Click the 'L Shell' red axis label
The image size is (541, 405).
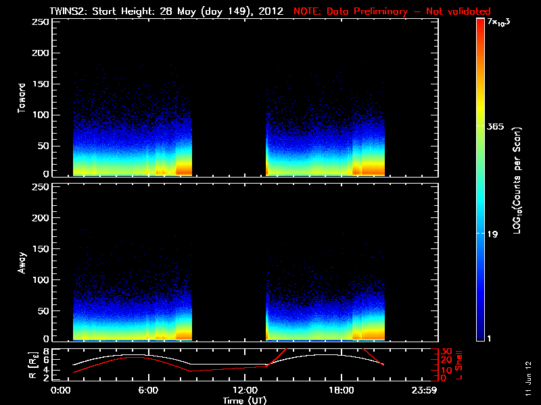click(x=460, y=363)
